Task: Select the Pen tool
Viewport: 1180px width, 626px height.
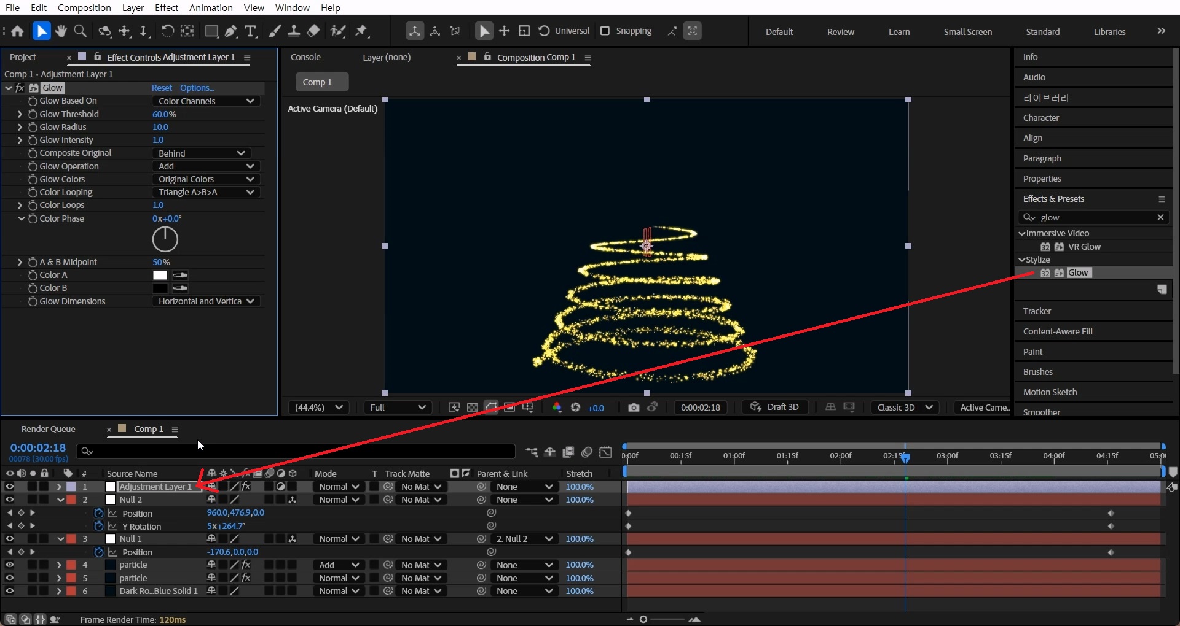Action: 231,31
